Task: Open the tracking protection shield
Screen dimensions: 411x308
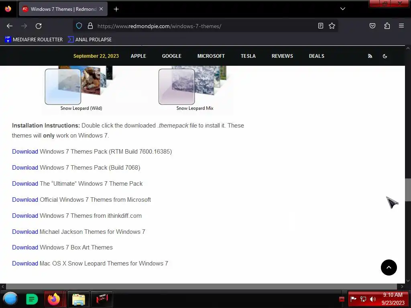Action: tap(79, 26)
